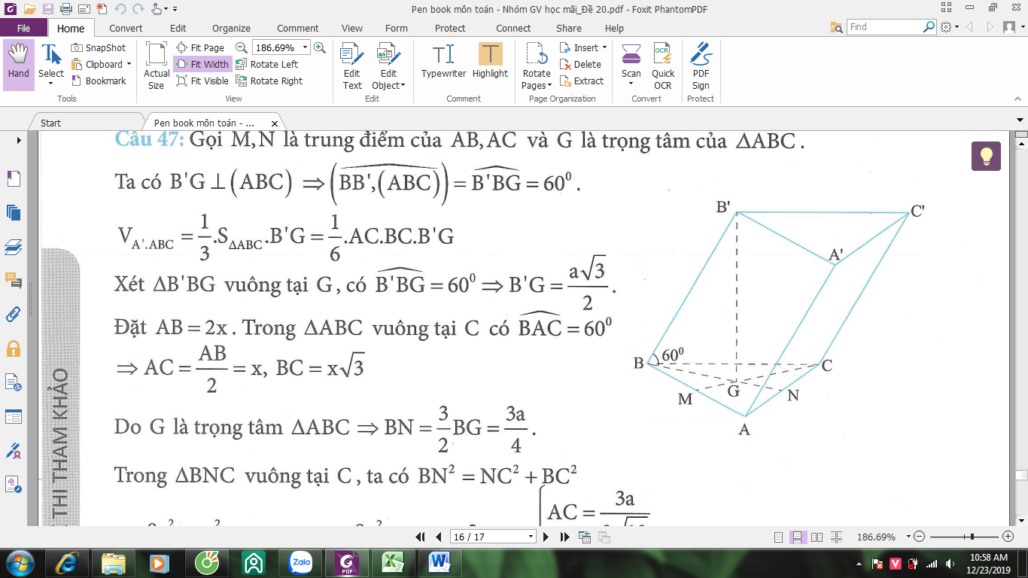Expand the Insert pages dropdown
The height and width of the screenshot is (578, 1028).
pos(604,47)
